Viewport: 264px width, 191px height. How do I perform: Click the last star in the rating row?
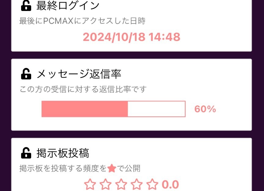[x=152, y=184]
